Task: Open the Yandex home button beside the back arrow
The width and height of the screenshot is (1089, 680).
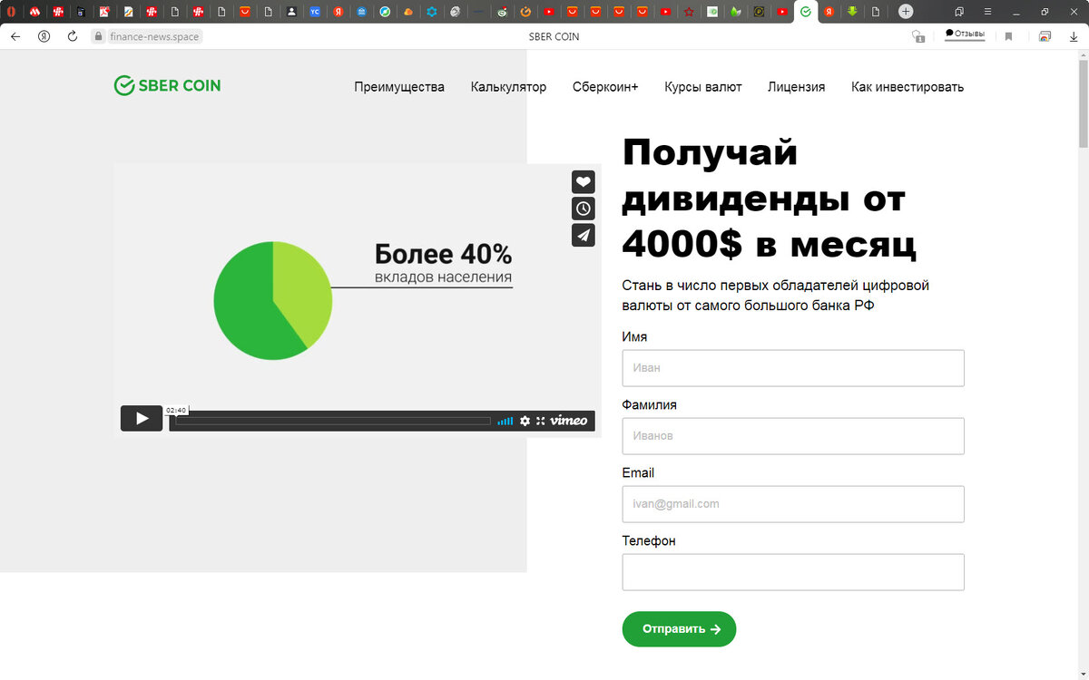Action: tap(44, 36)
